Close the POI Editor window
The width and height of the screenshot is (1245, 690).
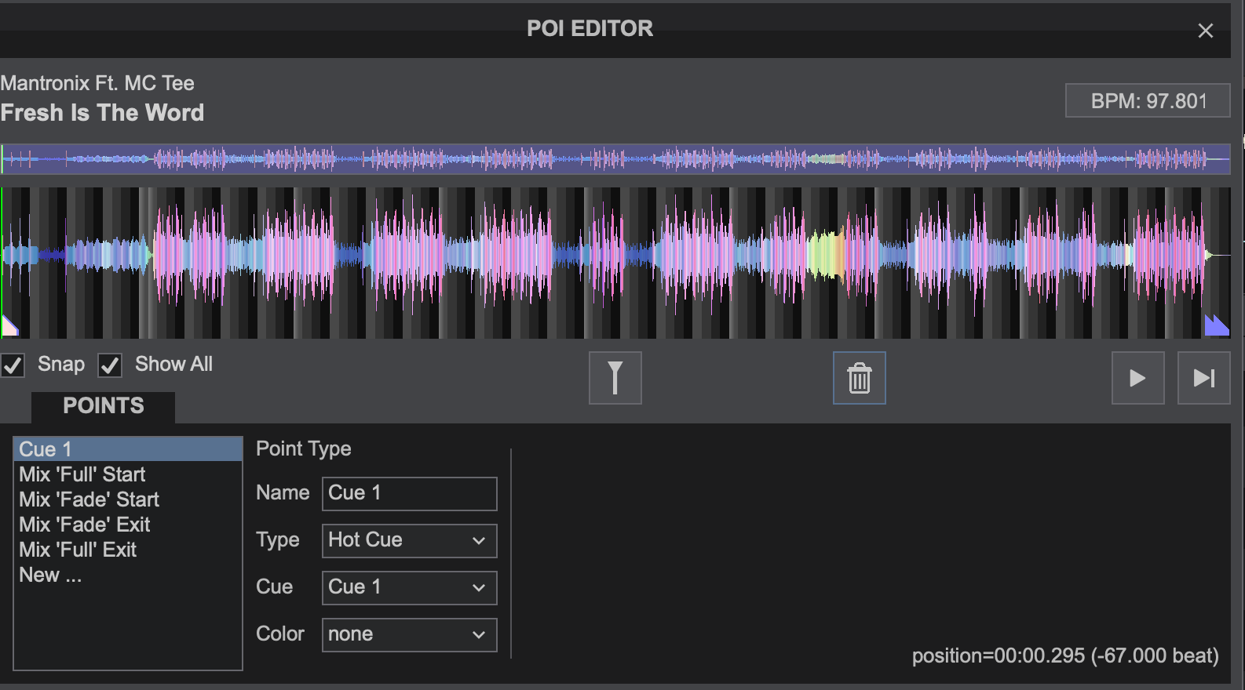1205,31
